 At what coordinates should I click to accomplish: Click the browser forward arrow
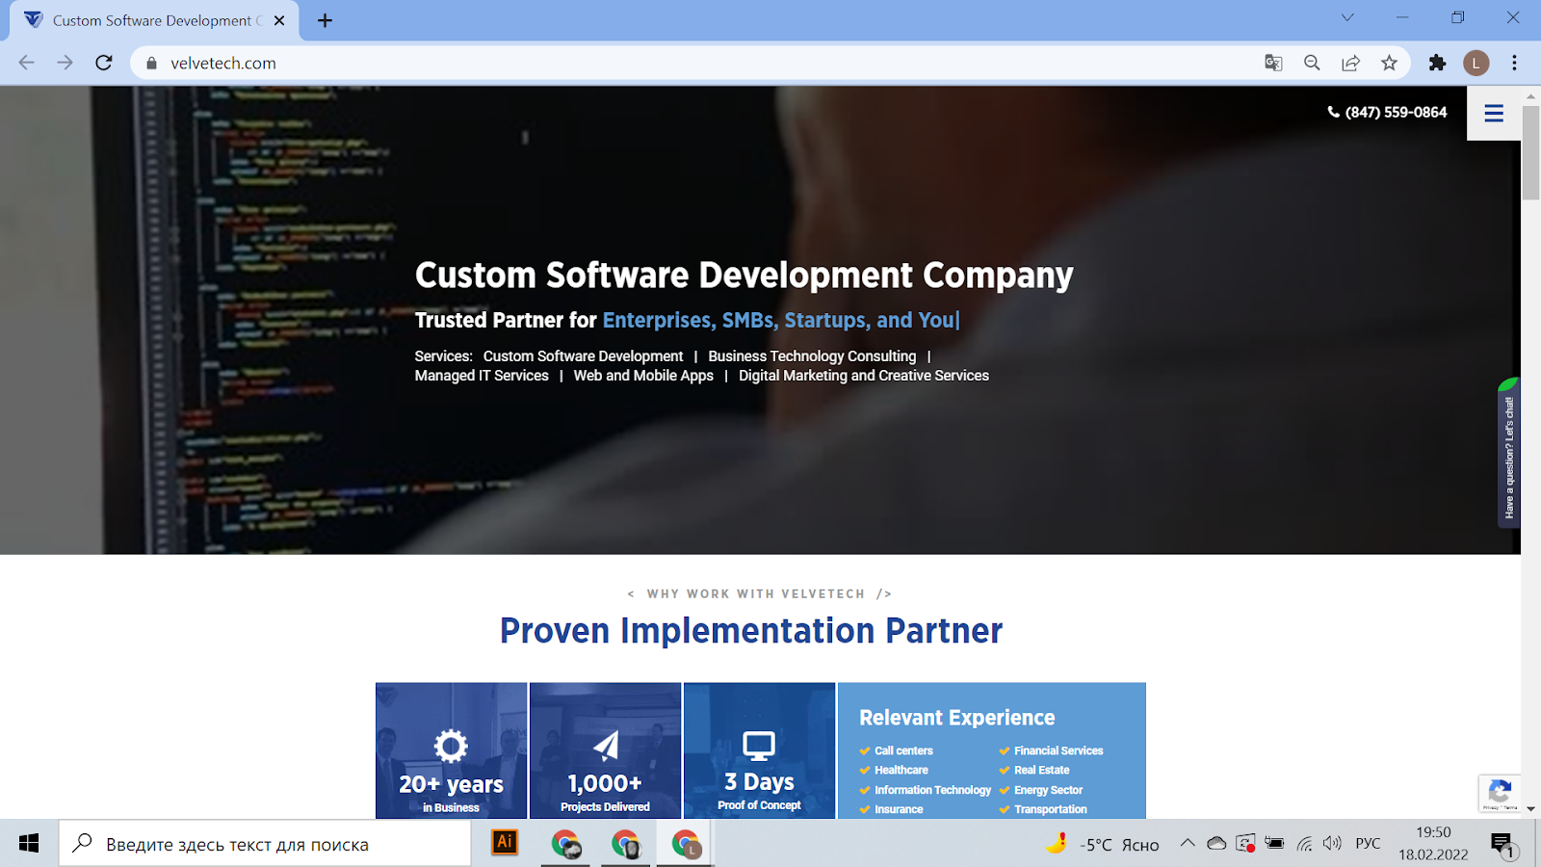pyautogui.click(x=65, y=63)
